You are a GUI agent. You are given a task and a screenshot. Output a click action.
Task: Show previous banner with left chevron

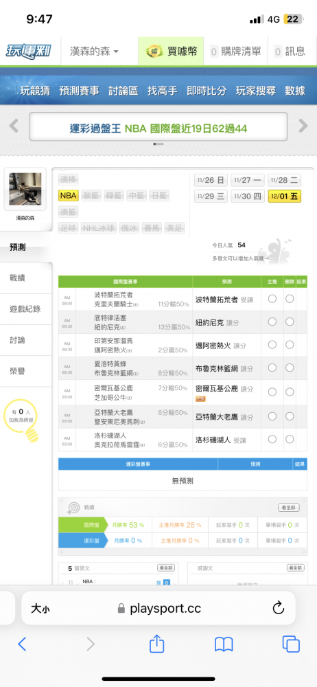click(x=14, y=126)
